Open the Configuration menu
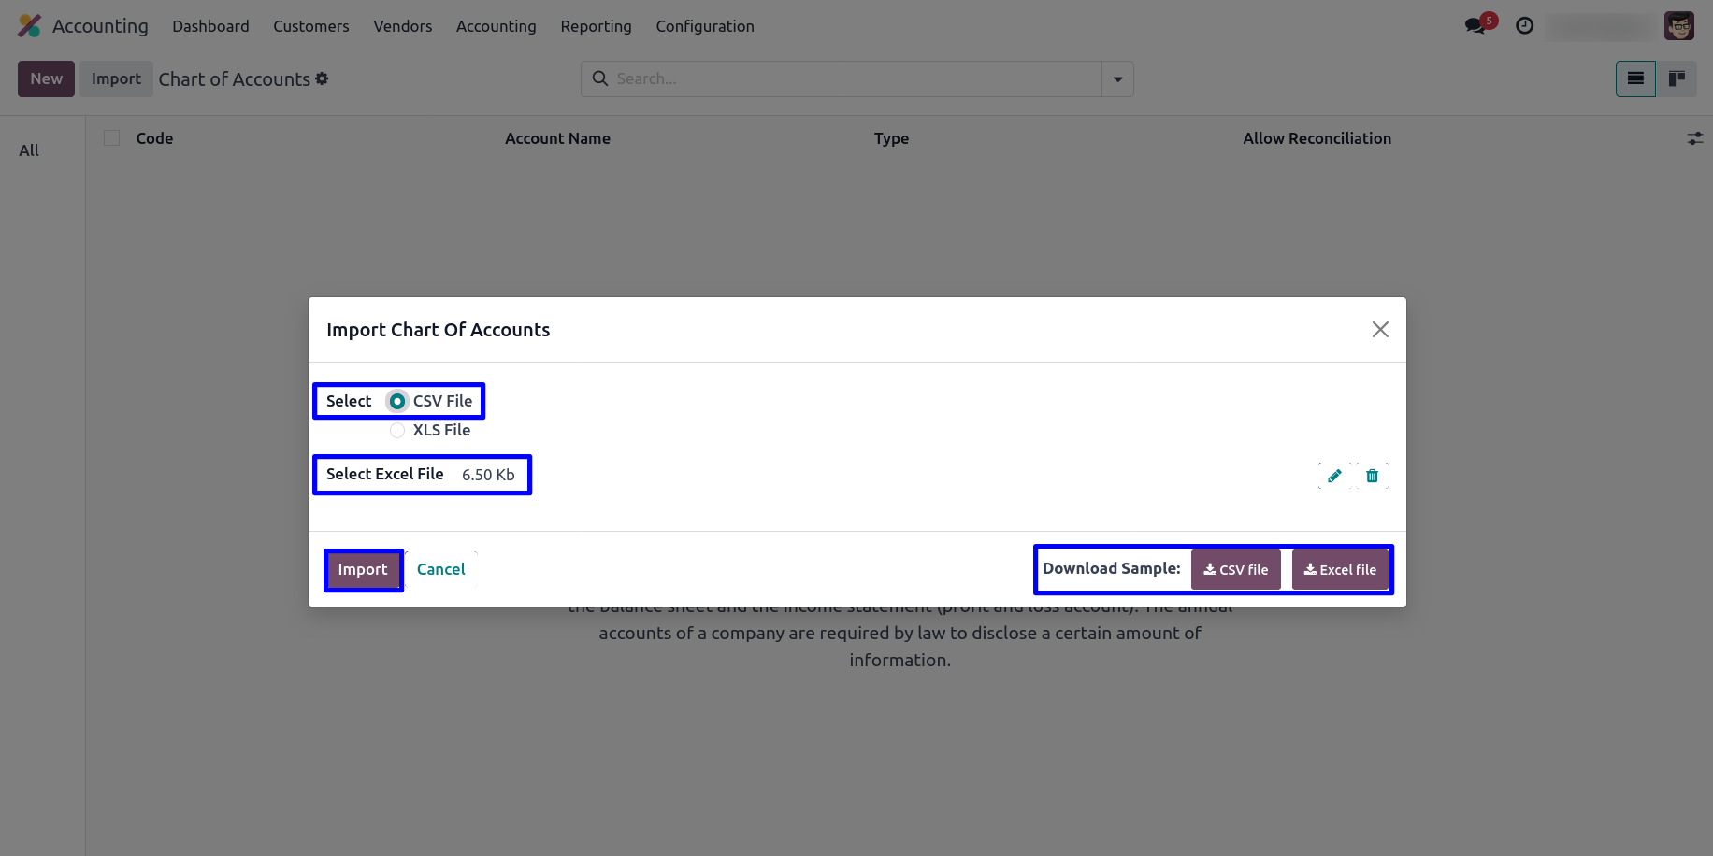 [705, 26]
